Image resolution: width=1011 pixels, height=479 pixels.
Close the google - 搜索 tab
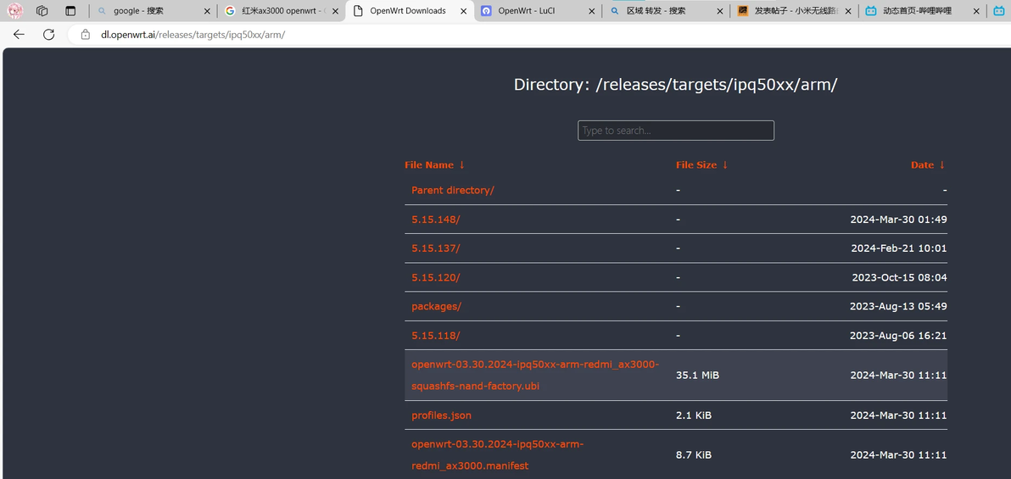(207, 11)
